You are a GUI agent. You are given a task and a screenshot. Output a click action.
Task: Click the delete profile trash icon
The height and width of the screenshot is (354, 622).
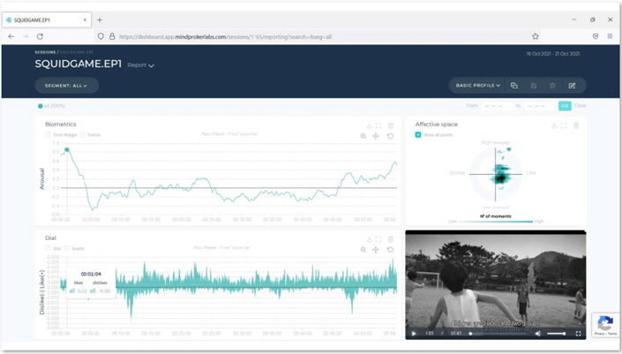coord(552,86)
